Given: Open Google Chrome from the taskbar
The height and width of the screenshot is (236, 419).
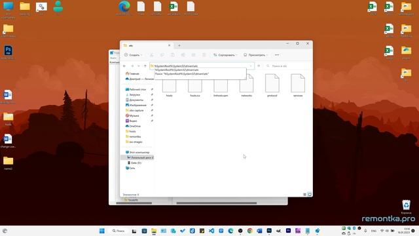Looking at the screenshot, I should pos(250,231).
